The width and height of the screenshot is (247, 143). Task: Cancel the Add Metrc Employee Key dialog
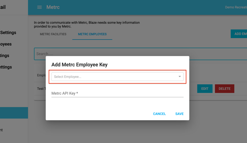[x=159, y=114]
